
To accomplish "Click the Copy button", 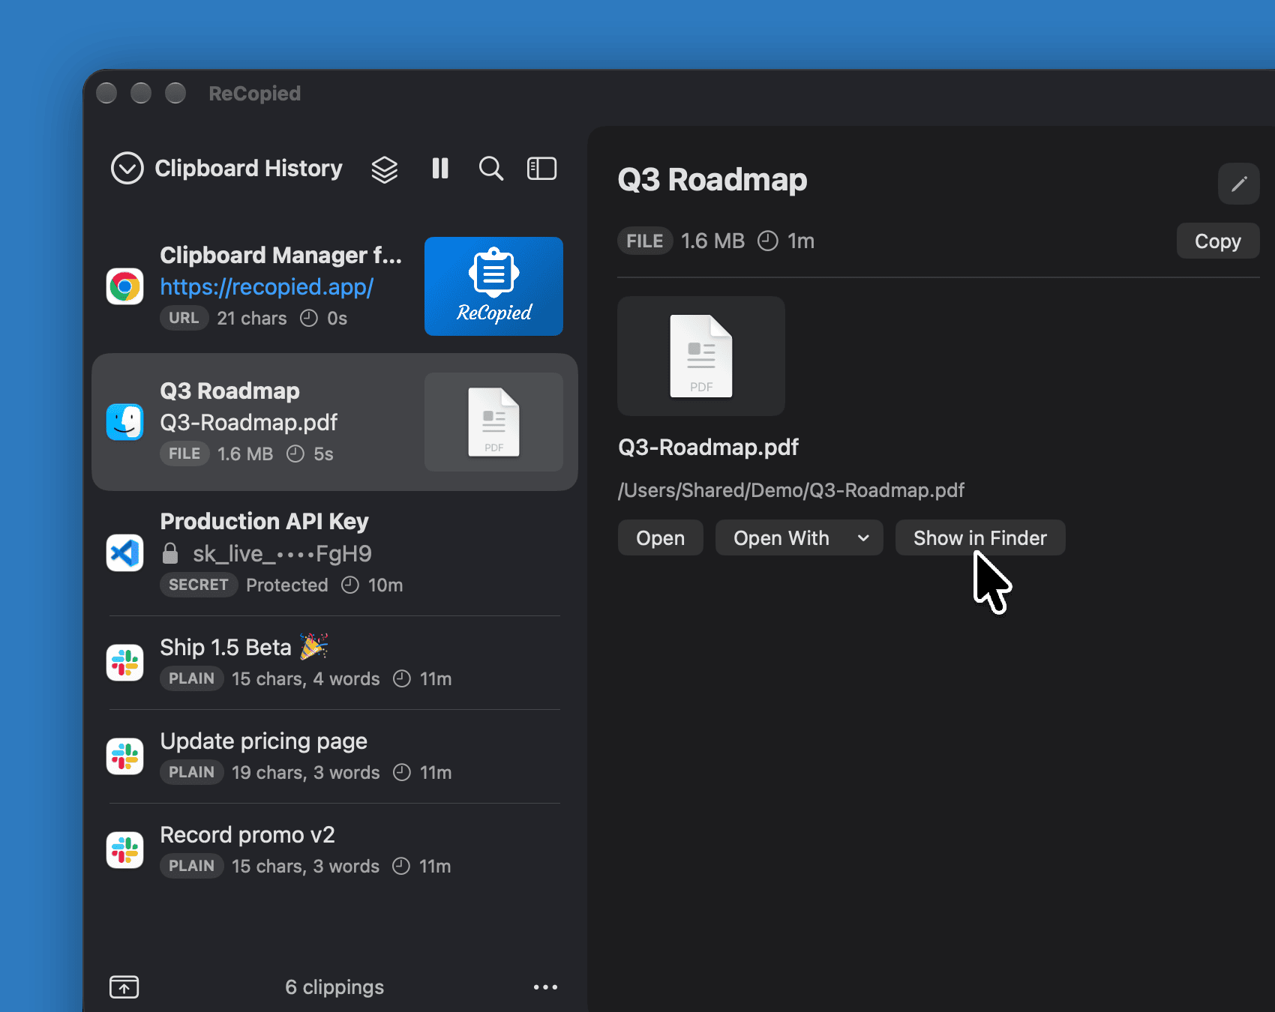I will [1218, 241].
